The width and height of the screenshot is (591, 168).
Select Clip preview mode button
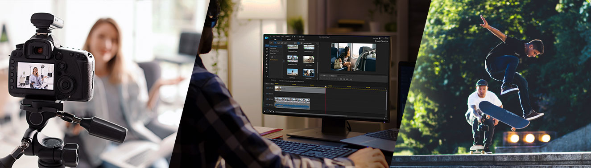[x=324, y=76]
